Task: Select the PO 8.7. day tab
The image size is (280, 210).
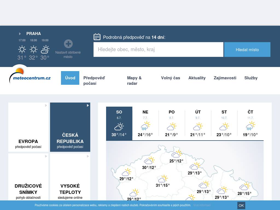Action: 172,123
